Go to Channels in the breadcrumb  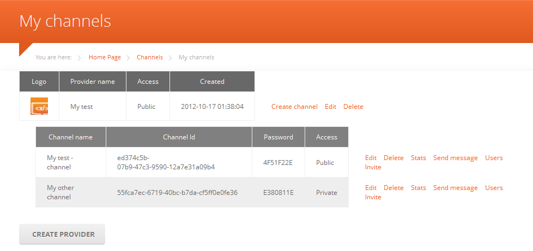149,57
